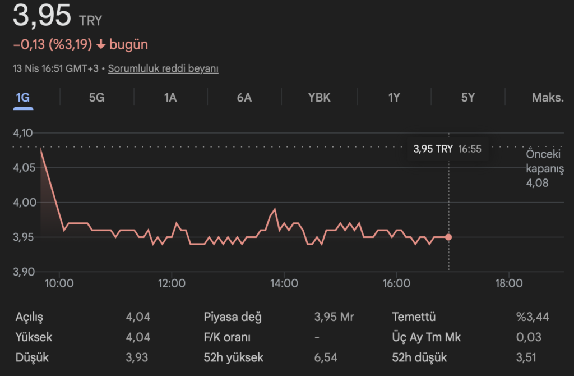
Task: Show the 6A chart range
Action: pos(244,97)
